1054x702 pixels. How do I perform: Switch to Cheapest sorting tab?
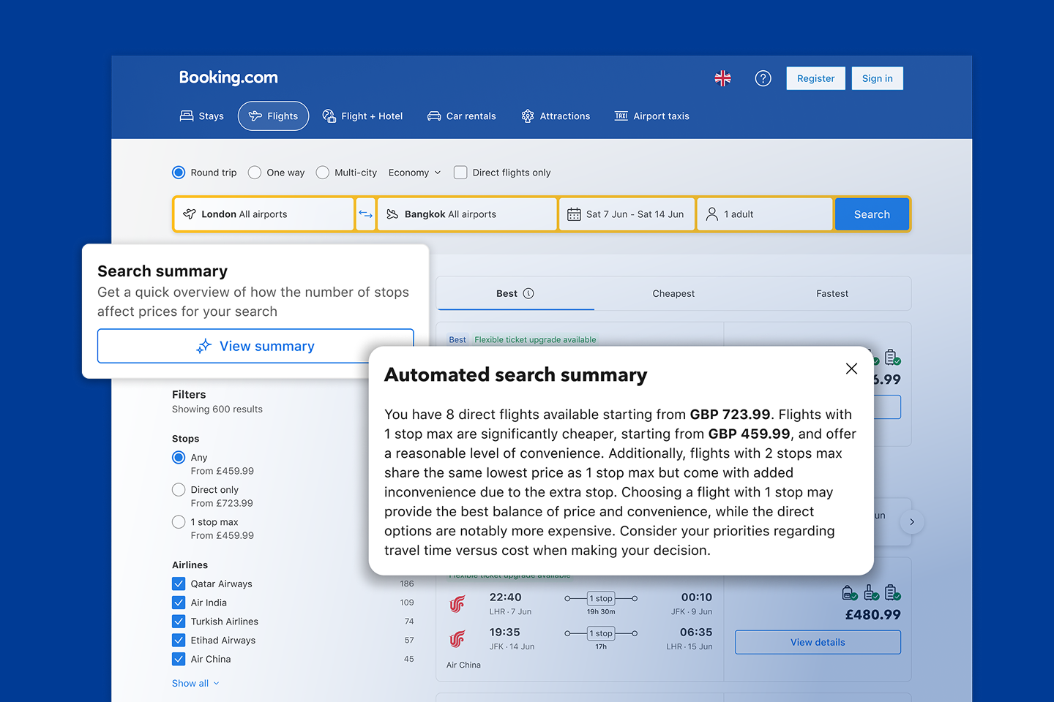coord(673,293)
